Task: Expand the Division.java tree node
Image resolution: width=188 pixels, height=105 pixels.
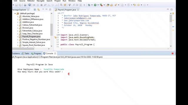Action: coord(18,28)
